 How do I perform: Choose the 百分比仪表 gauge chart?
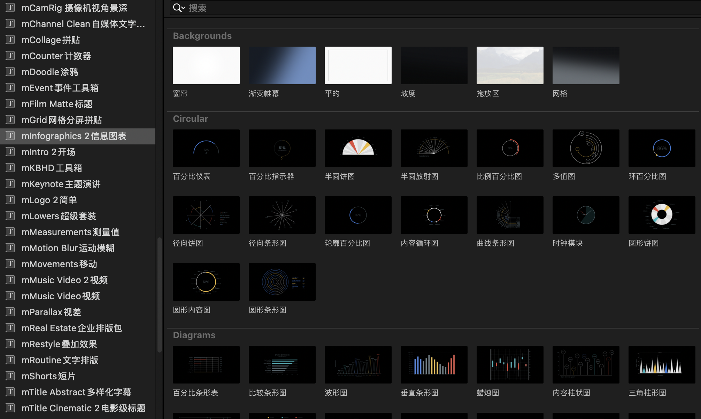(x=206, y=148)
